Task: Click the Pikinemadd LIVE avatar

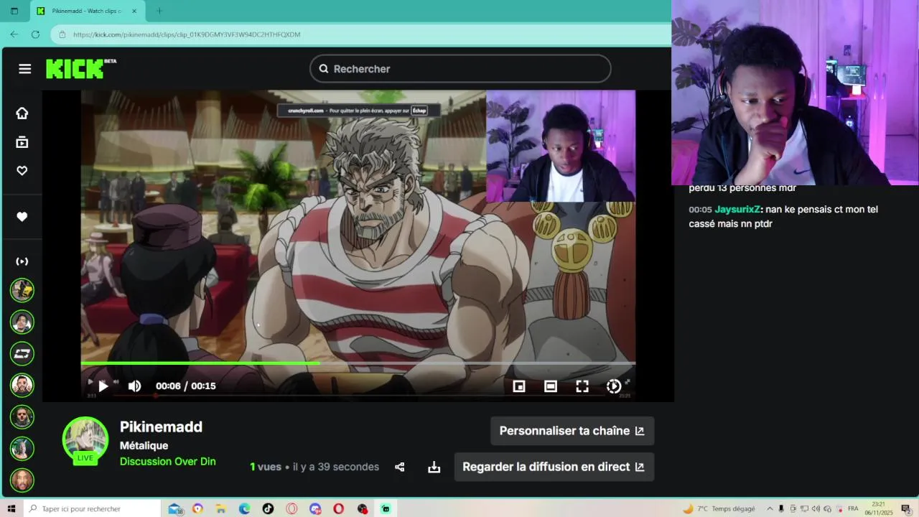Action: click(85, 440)
